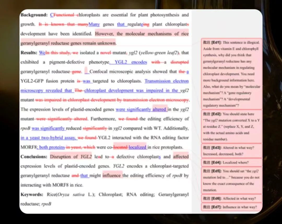
Task: Click deleted word 'Functional' in Background
Action: pyautogui.click(x=64, y=15)
